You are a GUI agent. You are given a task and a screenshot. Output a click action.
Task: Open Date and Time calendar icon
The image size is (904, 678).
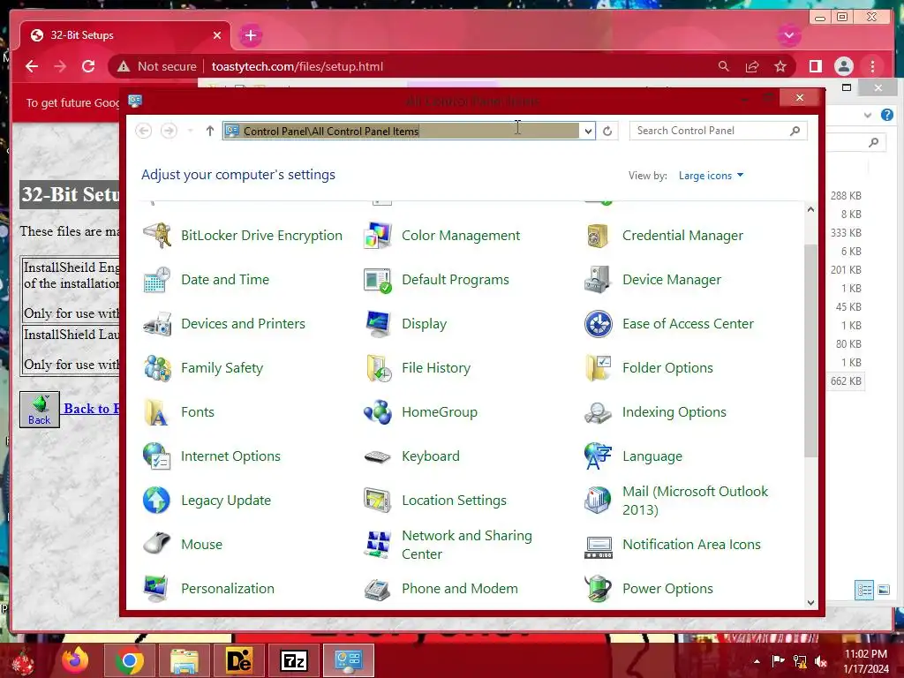pyautogui.click(x=157, y=280)
